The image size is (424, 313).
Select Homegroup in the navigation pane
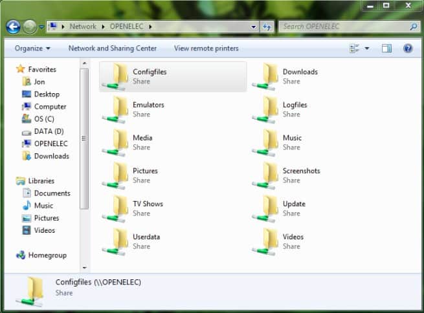pyautogui.click(x=47, y=255)
